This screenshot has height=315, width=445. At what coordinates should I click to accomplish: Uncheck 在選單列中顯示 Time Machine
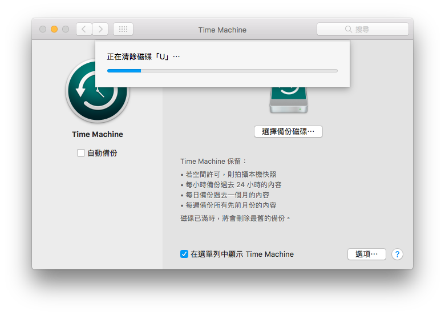[x=184, y=254]
